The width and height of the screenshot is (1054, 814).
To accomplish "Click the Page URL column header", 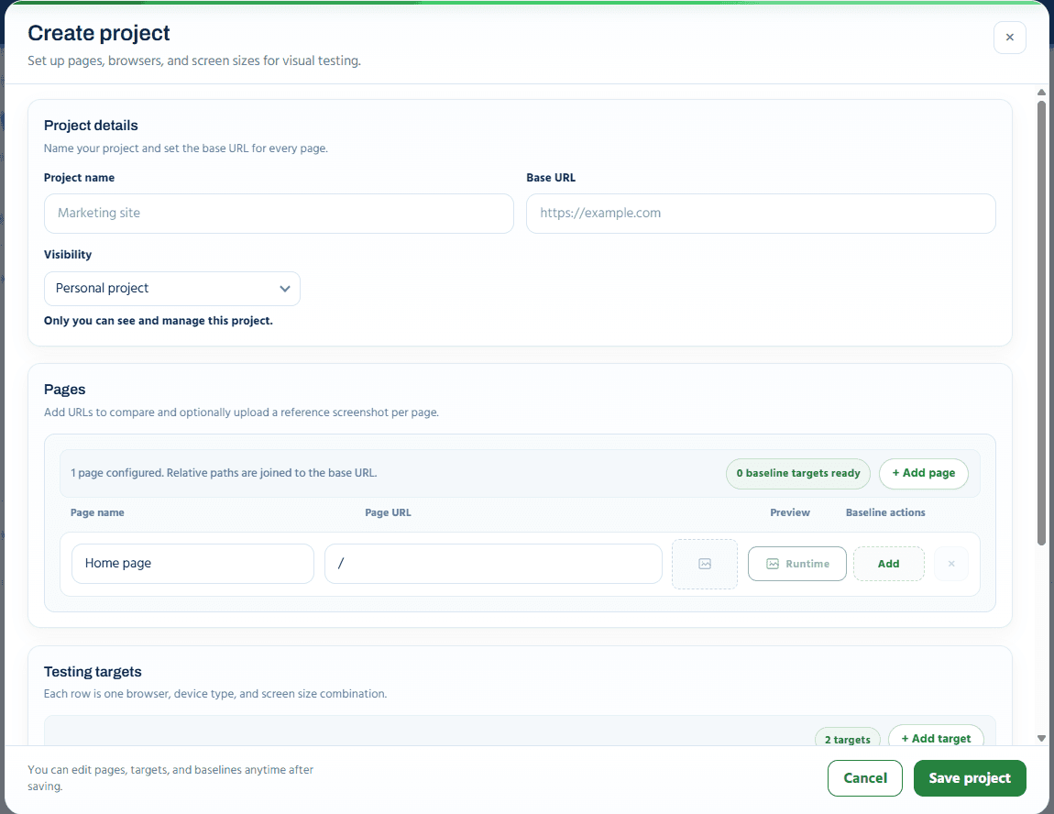I will pyautogui.click(x=388, y=512).
